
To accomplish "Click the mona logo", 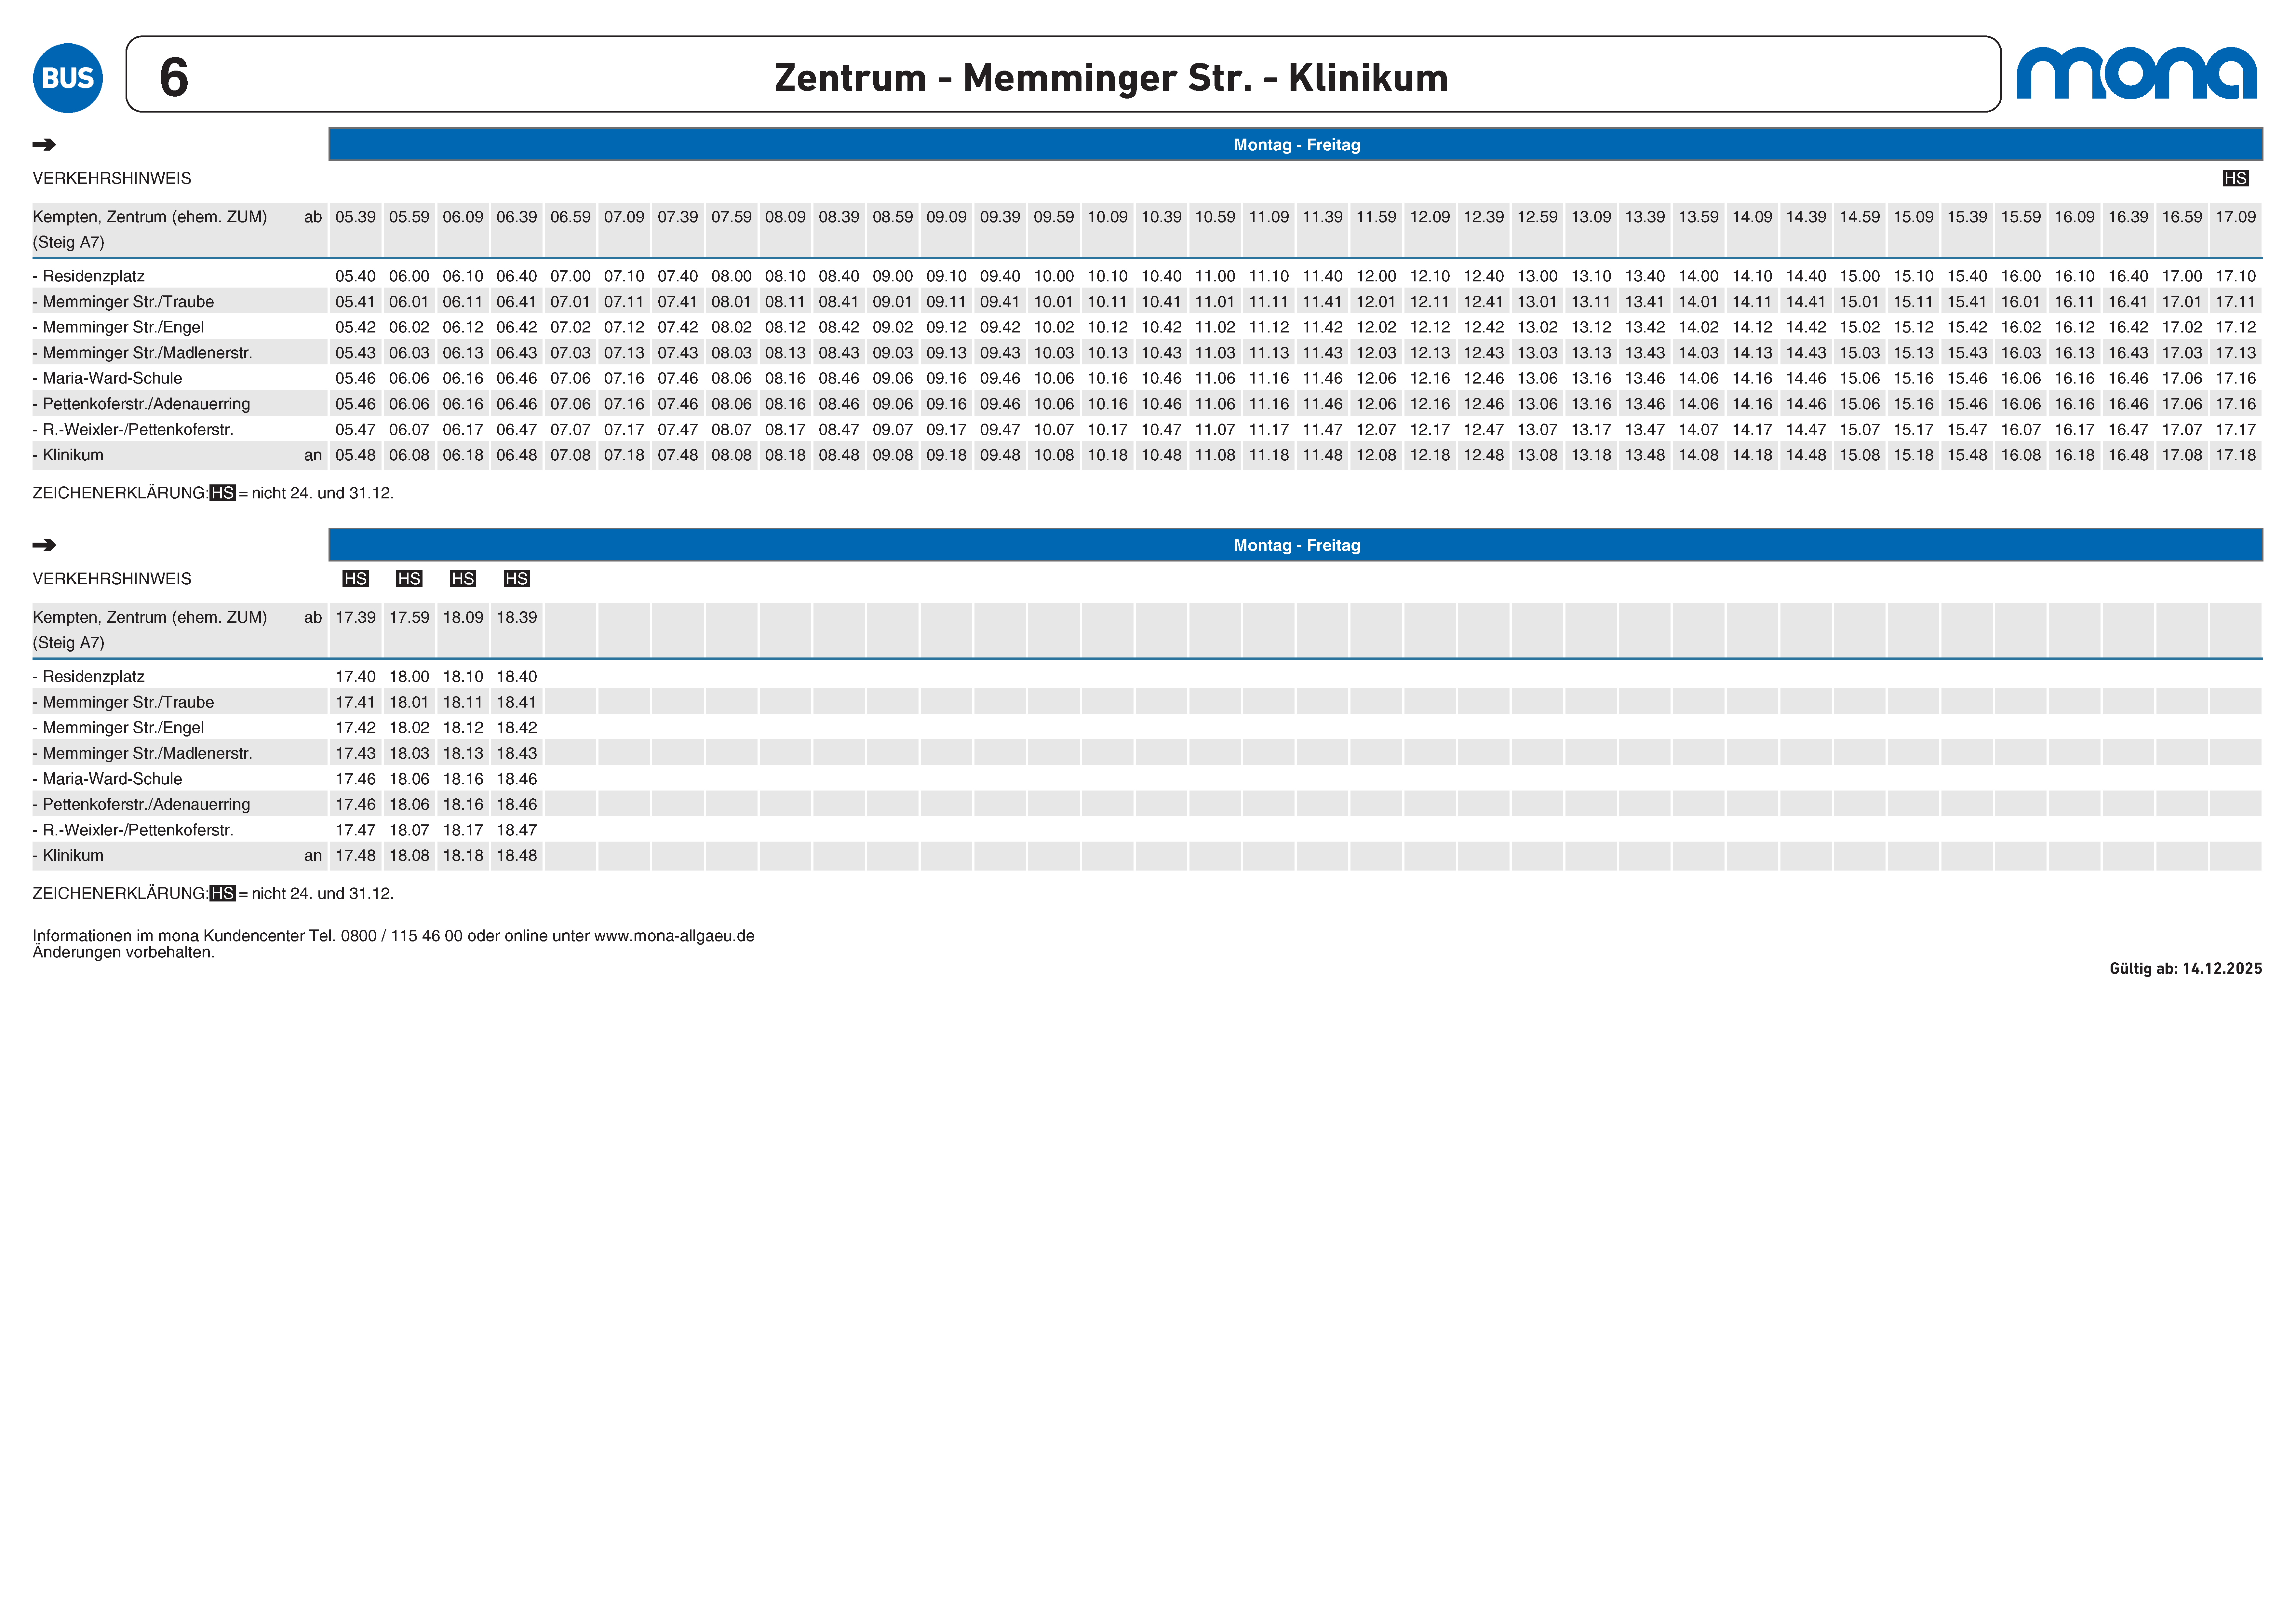I will point(2137,73).
